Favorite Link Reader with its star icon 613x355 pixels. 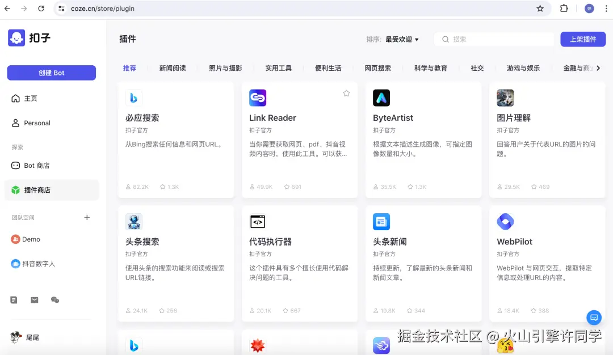346,93
